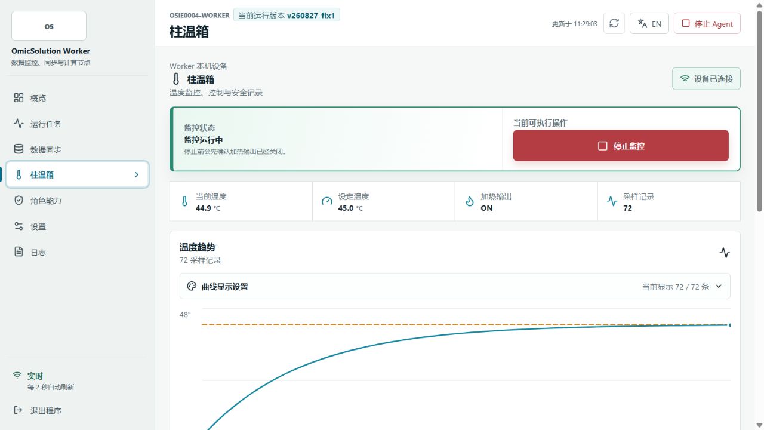The width and height of the screenshot is (764, 430).
Task: Click the large thermometer icon by 柱温箱 heading
Action: coord(175,79)
